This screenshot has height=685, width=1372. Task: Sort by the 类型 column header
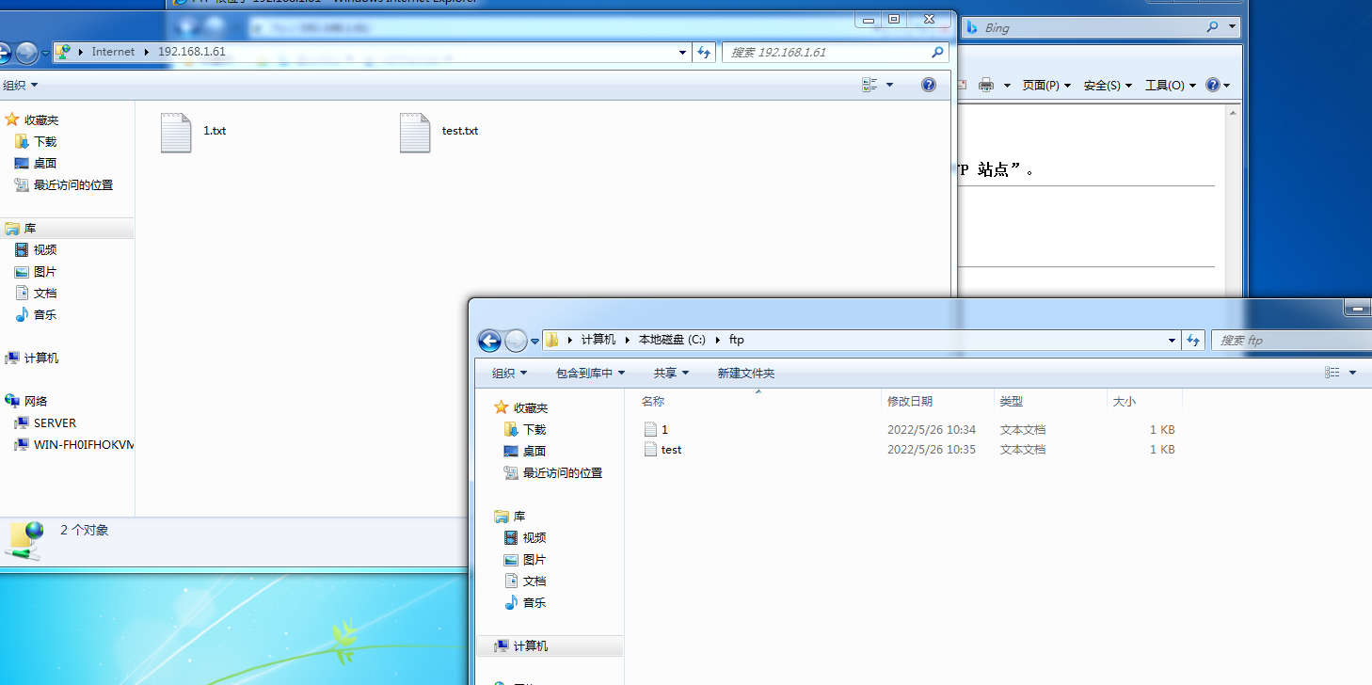click(1050, 401)
